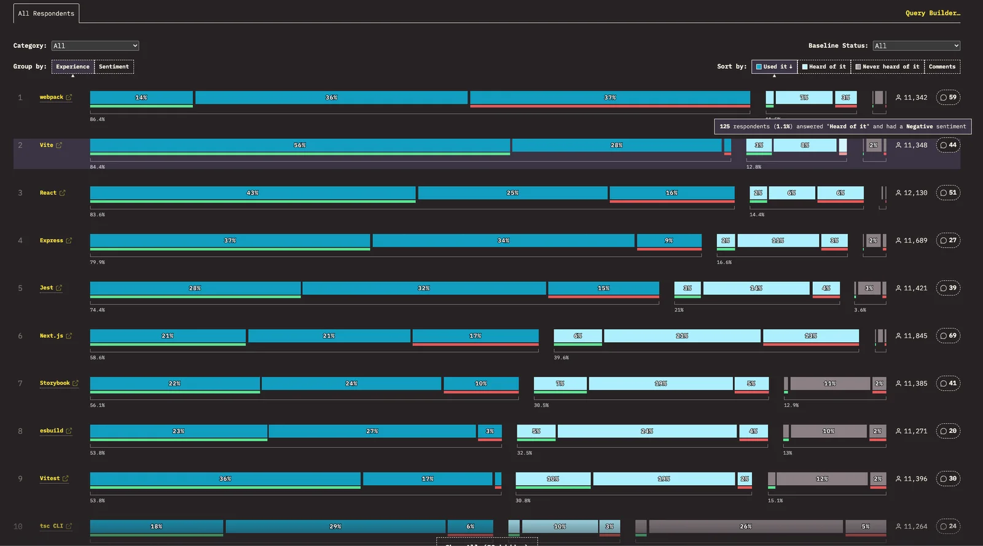Viewport: 983px width, 546px height.
Task: Click the external-link icon beside Vitest
Action: pos(66,478)
